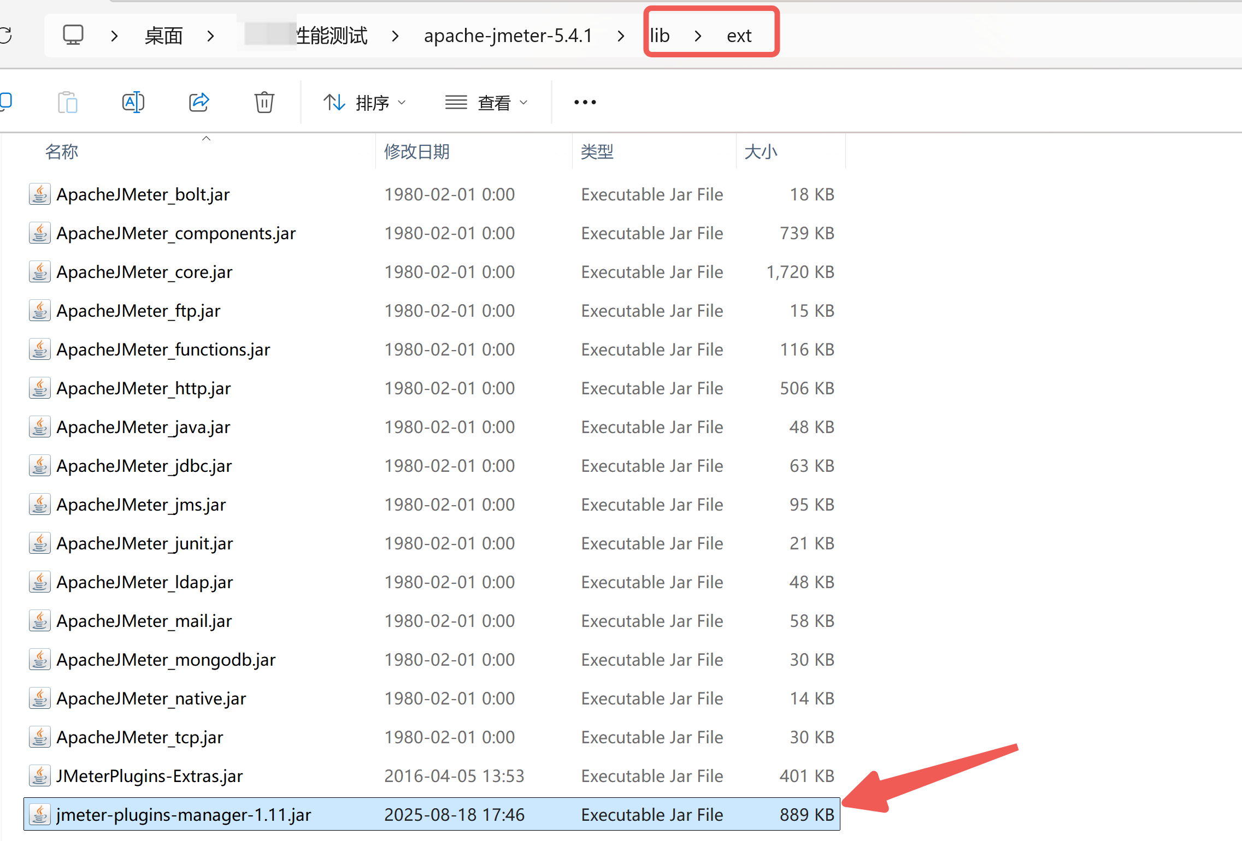Expand the chevron after apache-jmeter-5.4.1 breadcrumb
The image size is (1242, 841).
click(x=621, y=36)
